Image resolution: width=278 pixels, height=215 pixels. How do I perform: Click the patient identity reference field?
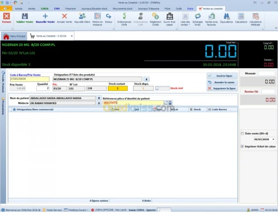[x=133, y=103]
